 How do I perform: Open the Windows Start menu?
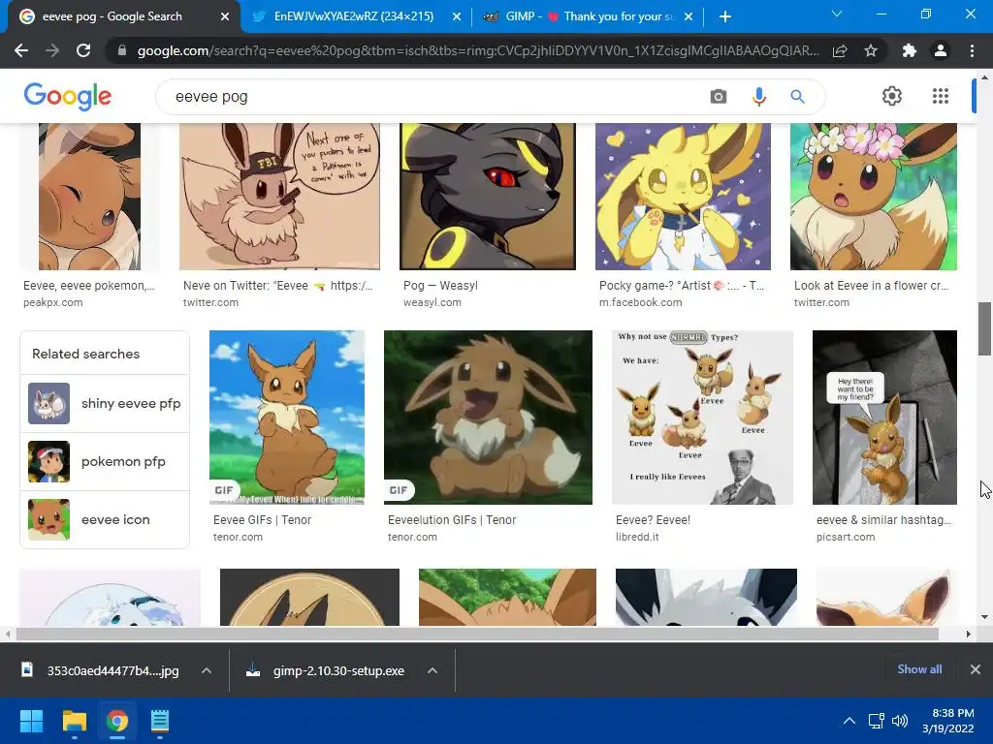(x=31, y=721)
